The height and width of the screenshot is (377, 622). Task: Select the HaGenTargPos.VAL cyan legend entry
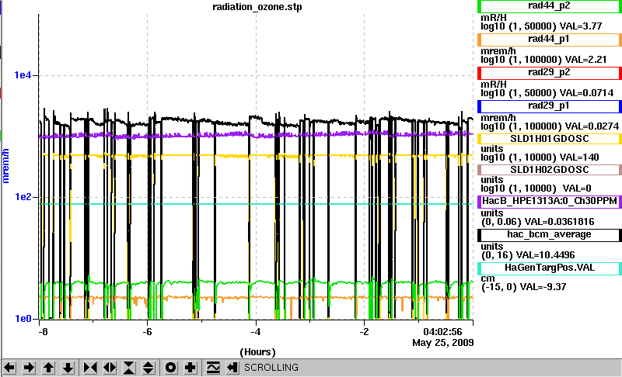coord(550,268)
